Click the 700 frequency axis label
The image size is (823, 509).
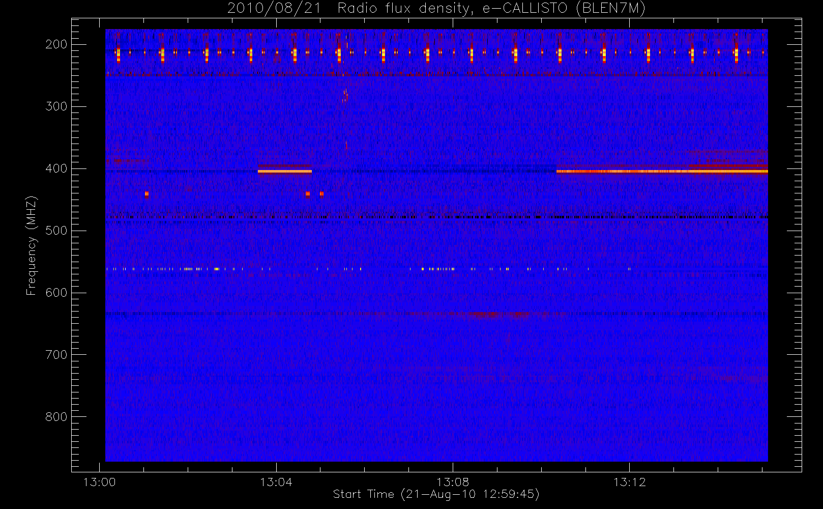coord(56,355)
